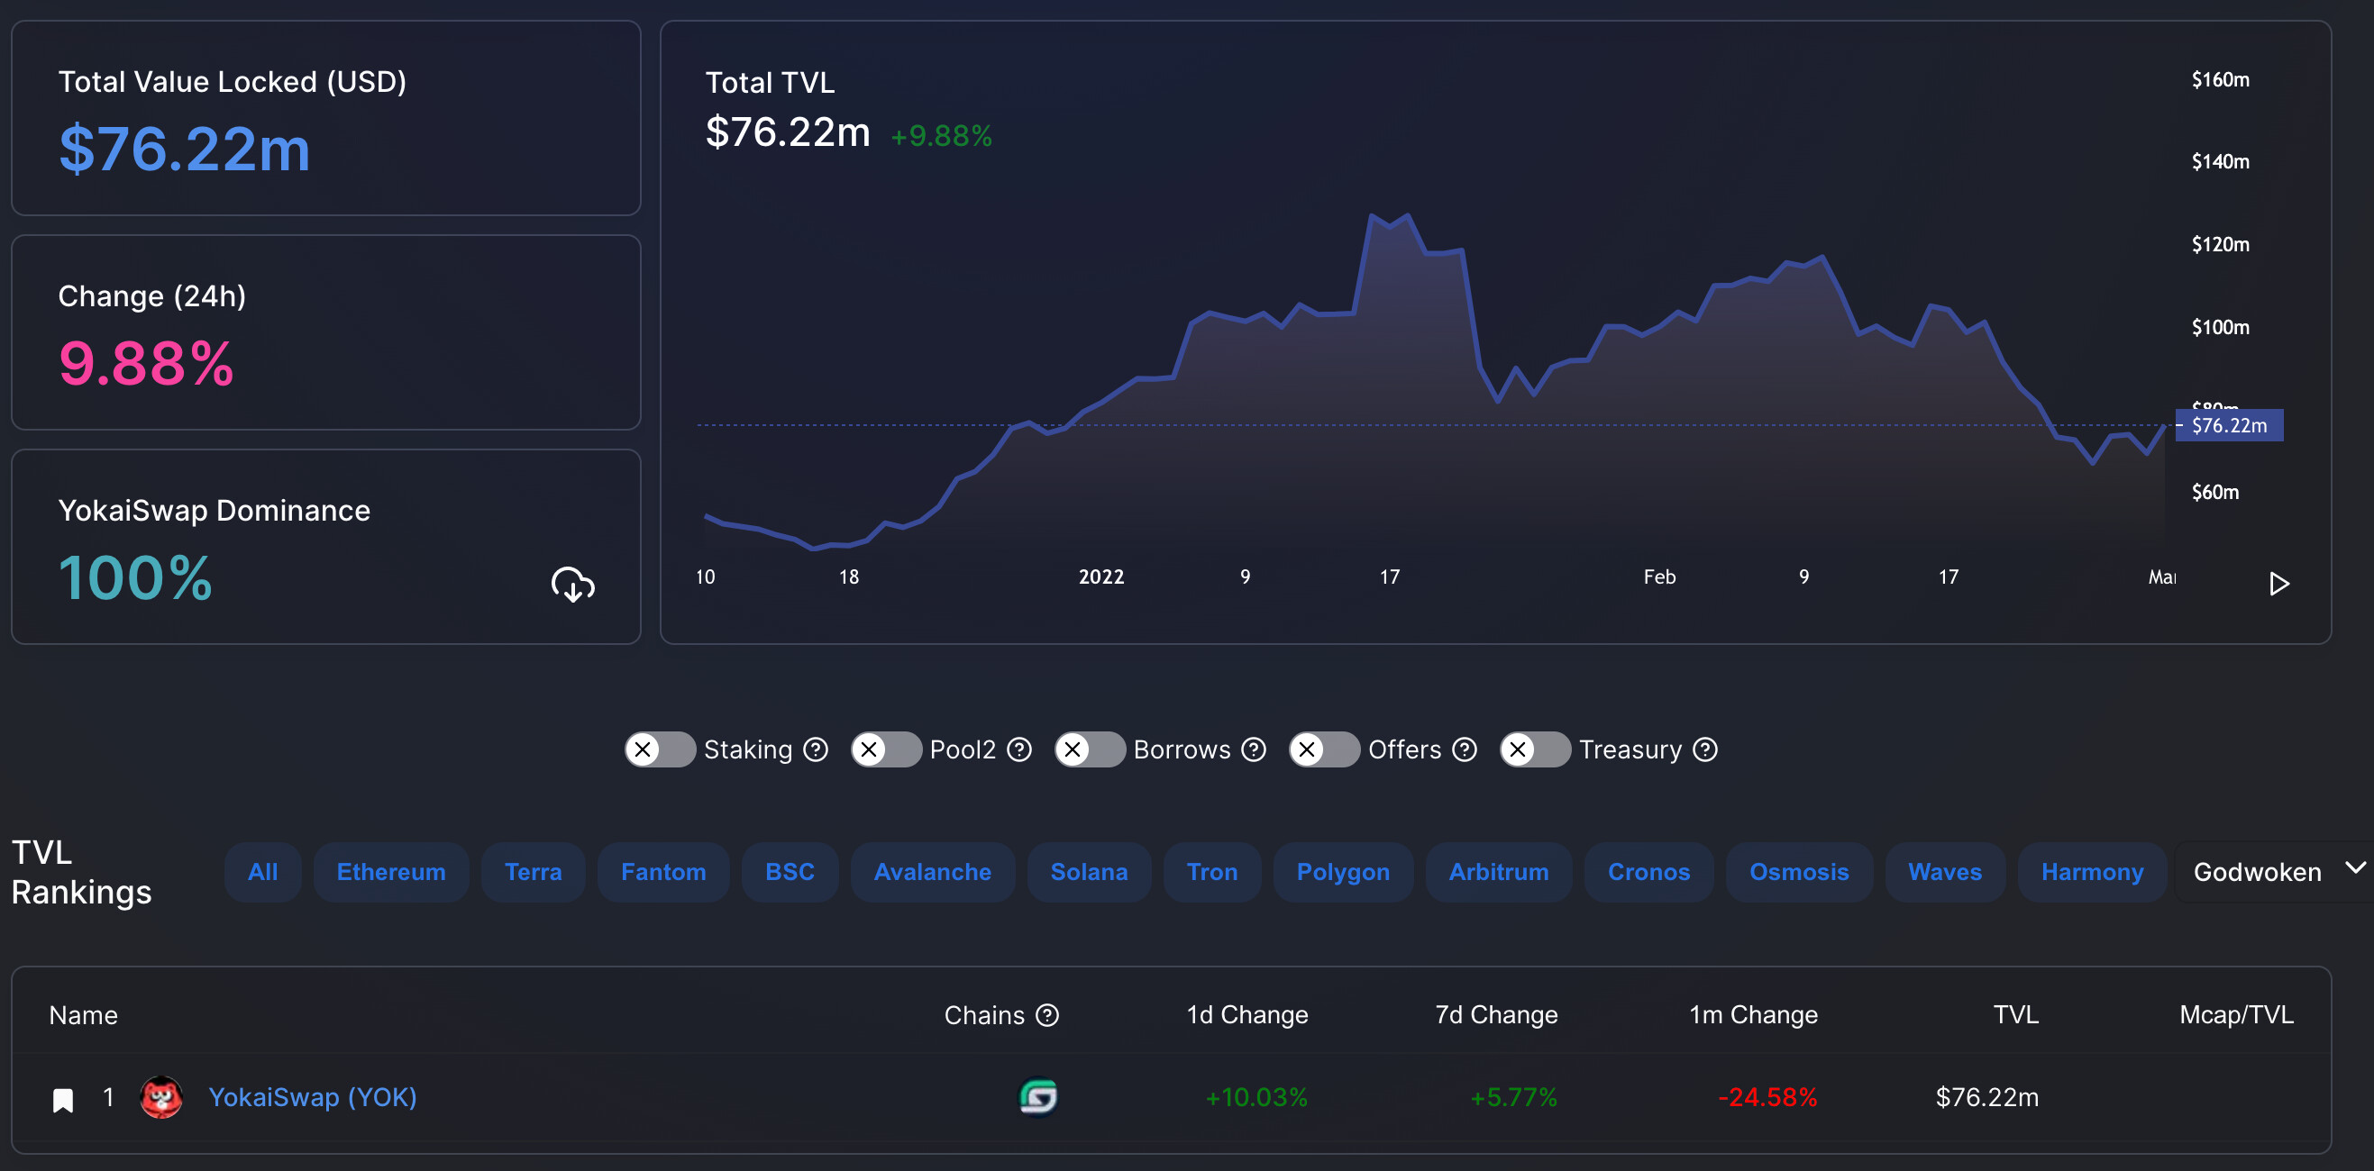2374x1171 pixels.
Task: Click the YokaiSwap red logo icon
Action: pos(161,1096)
